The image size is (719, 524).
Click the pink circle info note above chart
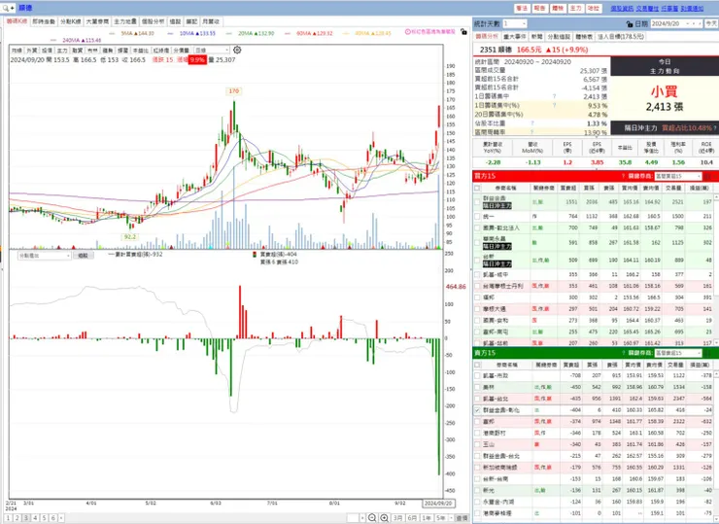click(x=408, y=32)
